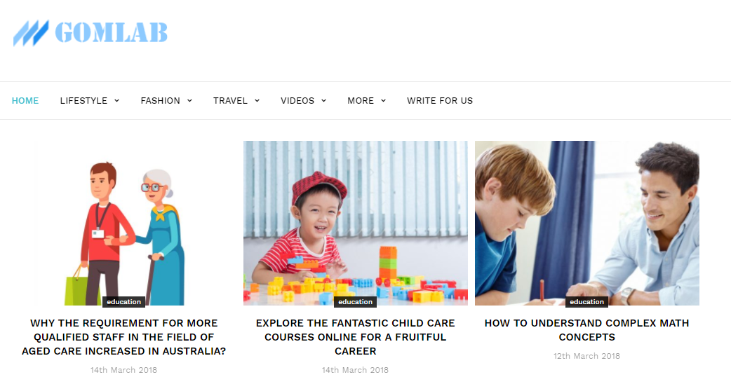Viewport: 731px width, 384px height.
Task: Select the Travel menu item
Action: (x=230, y=100)
